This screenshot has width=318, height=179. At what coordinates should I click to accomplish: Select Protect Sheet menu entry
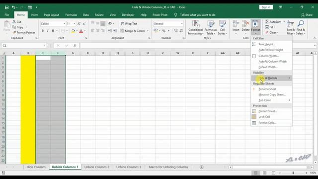click(x=272, y=111)
